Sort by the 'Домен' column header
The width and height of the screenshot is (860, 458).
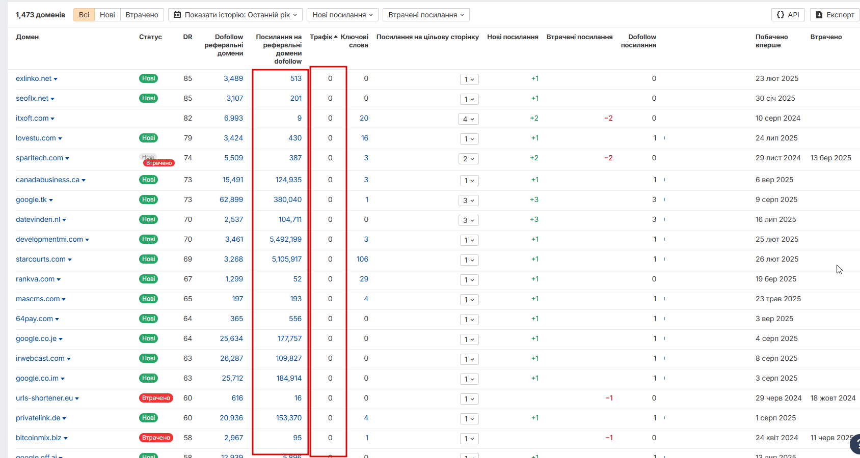[28, 37]
